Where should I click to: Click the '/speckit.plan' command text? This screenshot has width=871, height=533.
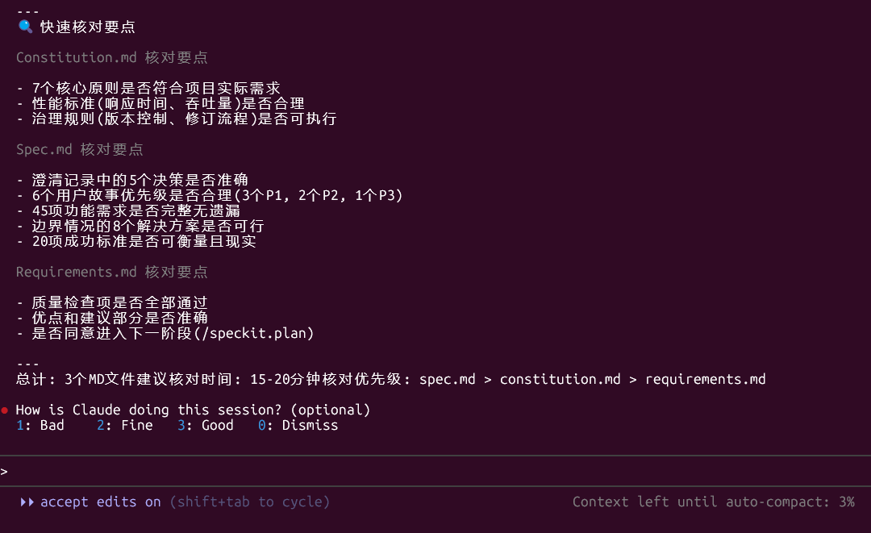pyautogui.click(x=254, y=333)
